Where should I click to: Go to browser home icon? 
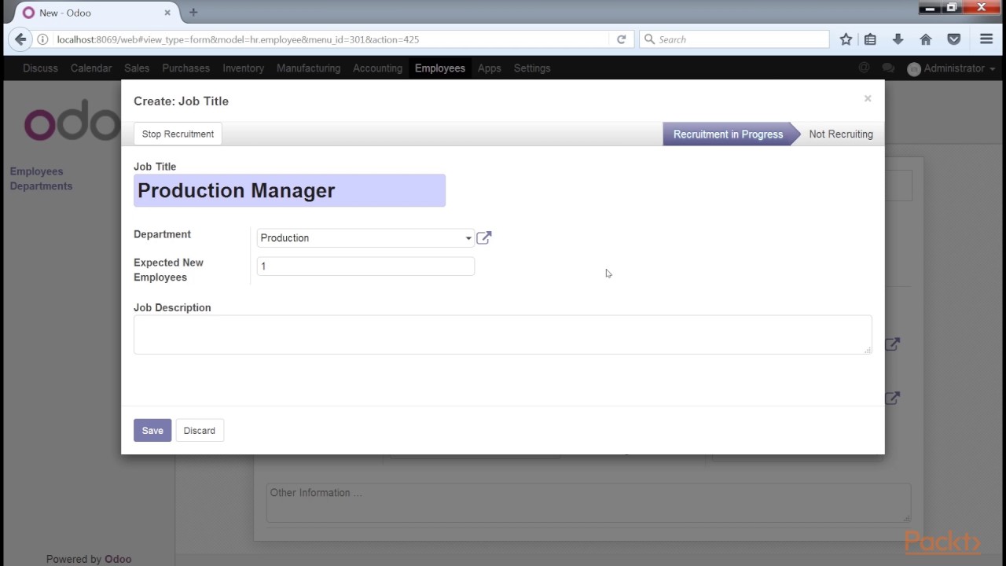[x=926, y=39]
